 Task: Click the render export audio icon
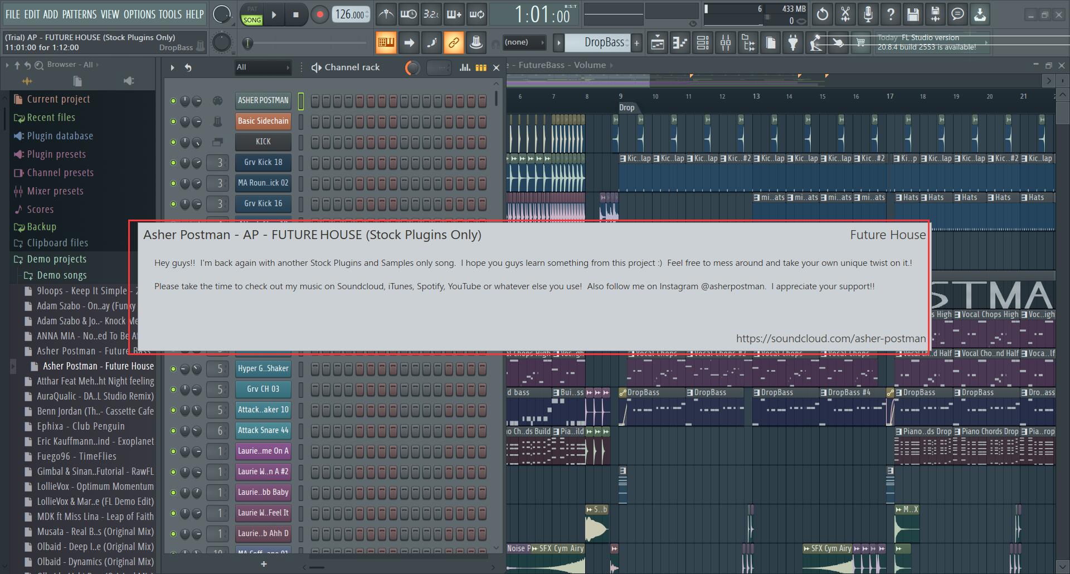[x=935, y=14]
